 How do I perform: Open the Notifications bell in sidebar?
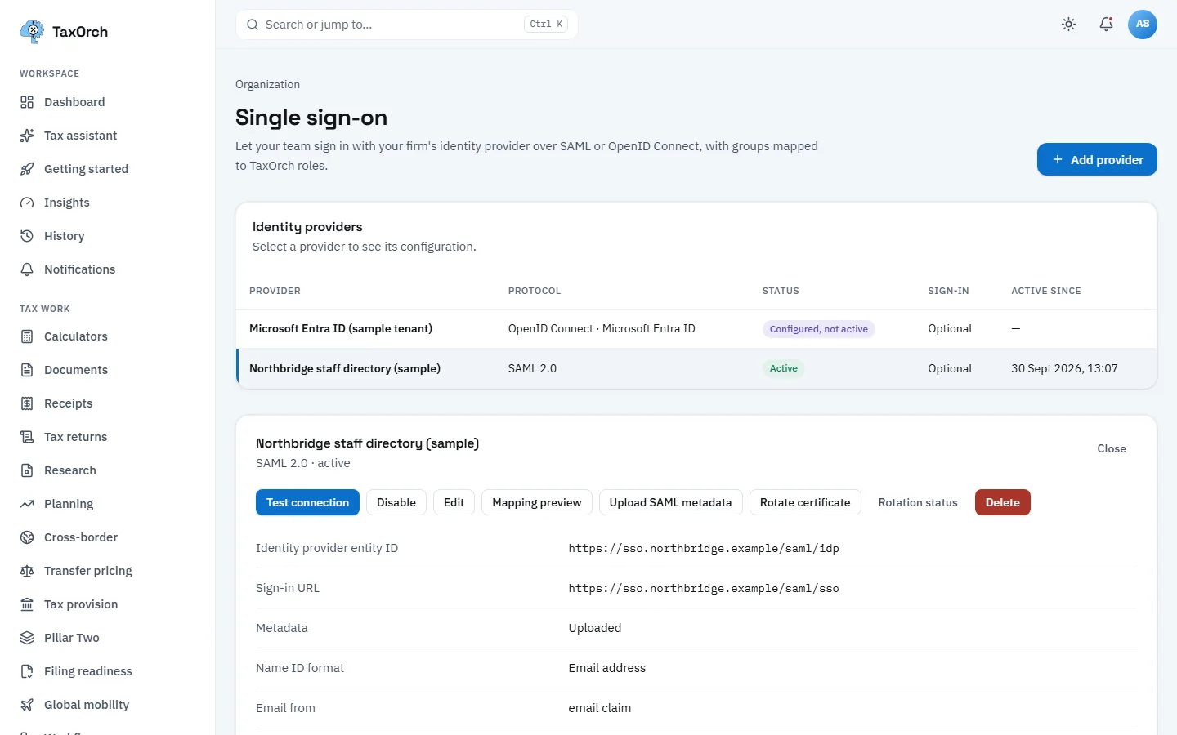tap(27, 269)
